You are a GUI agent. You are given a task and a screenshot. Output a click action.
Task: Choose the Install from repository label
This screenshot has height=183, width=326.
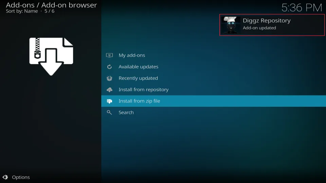(x=143, y=90)
